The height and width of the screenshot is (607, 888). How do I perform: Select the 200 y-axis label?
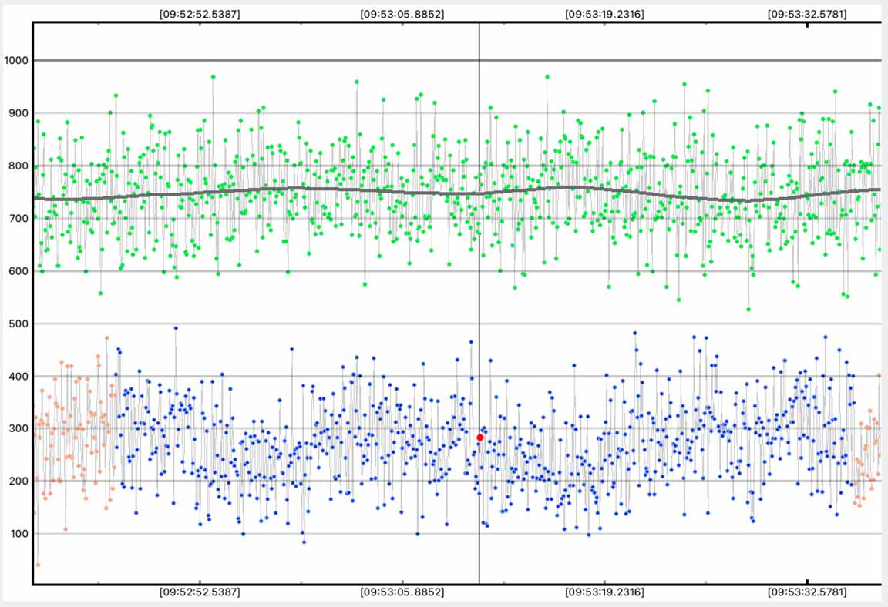15,481
